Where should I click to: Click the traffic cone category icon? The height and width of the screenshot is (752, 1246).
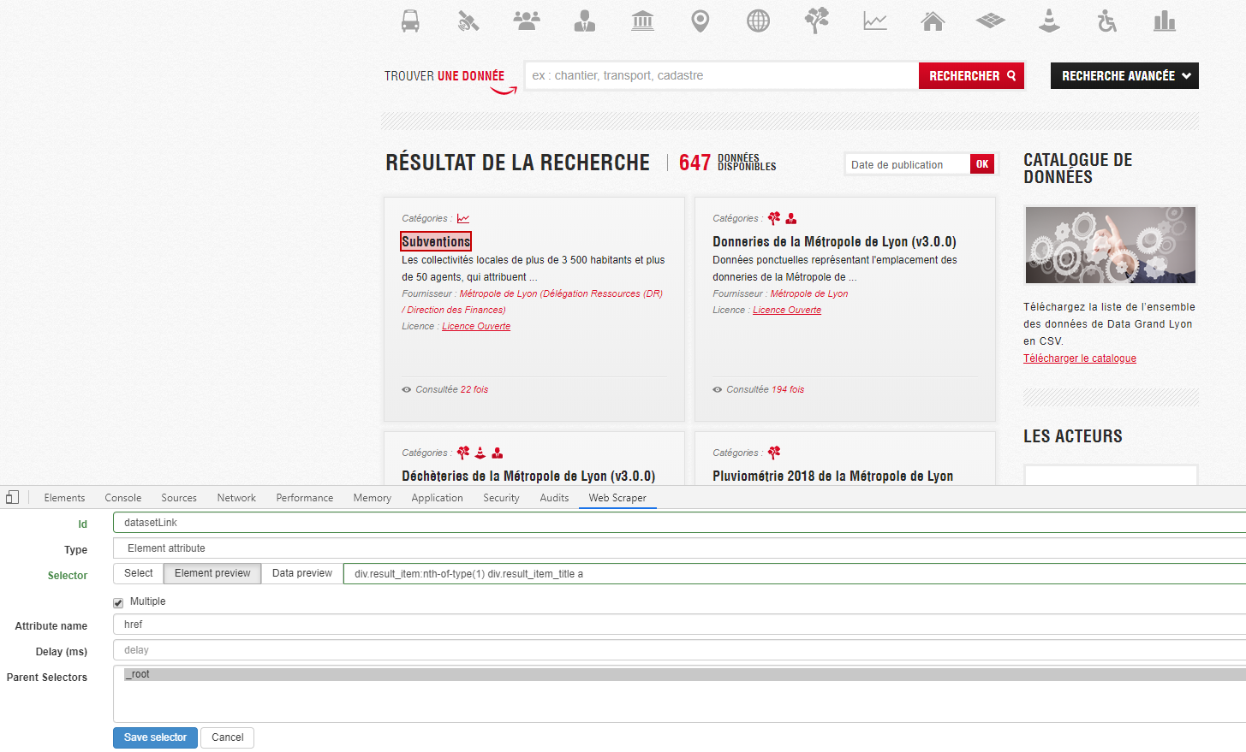click(1049, 21)
